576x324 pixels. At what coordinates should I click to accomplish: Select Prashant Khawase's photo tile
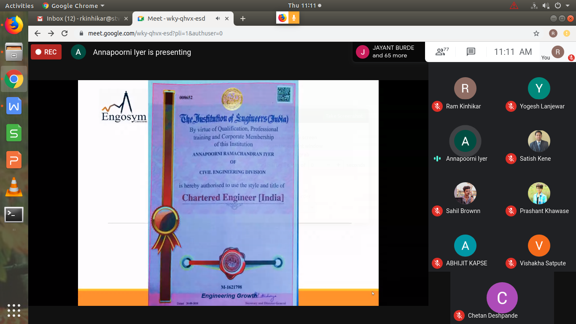(x=539, y=193)
